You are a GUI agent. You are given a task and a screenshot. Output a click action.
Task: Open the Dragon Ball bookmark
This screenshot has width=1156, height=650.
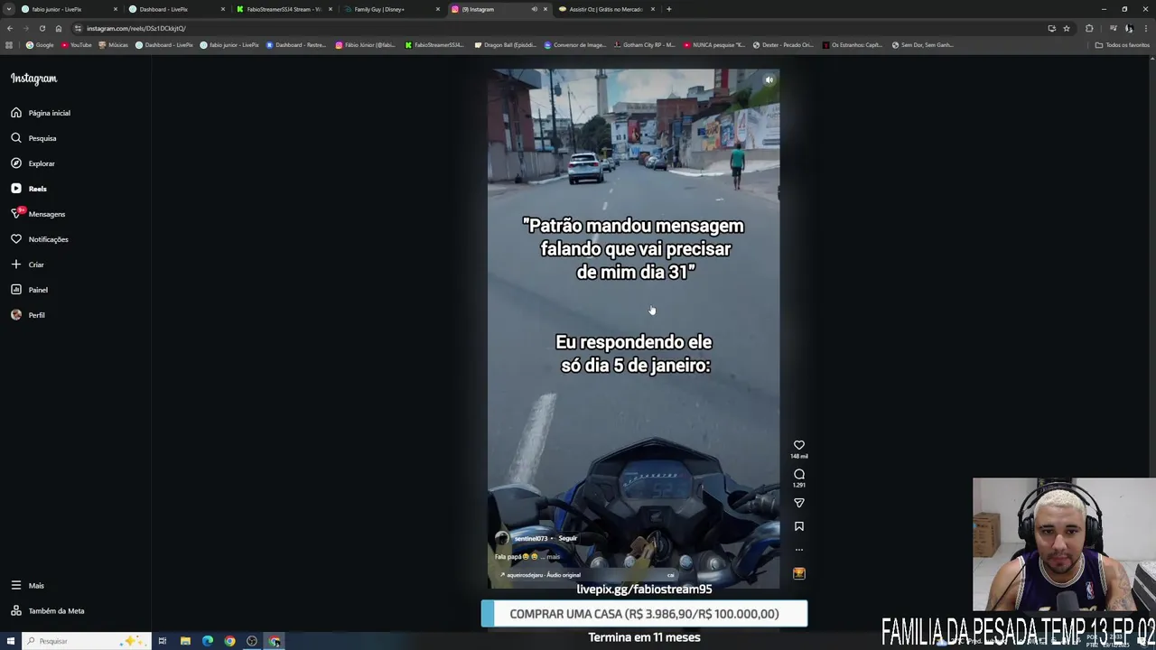coord(506,45)
